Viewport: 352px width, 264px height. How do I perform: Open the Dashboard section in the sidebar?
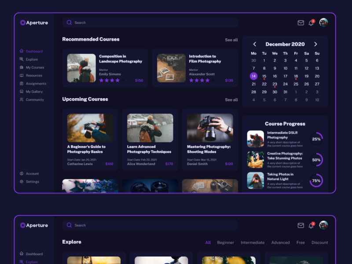pyautogui.click(x=33, y=51)
